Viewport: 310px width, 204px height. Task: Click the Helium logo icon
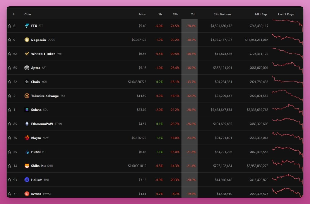pyautogui.click(x=27, y=180)
